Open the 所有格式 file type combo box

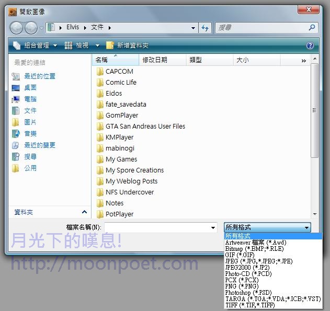[x=267, y=227]
